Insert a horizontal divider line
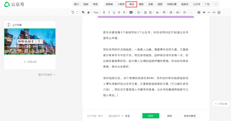The height and width of the screenshot is (121, 231). tap(209, 12)
